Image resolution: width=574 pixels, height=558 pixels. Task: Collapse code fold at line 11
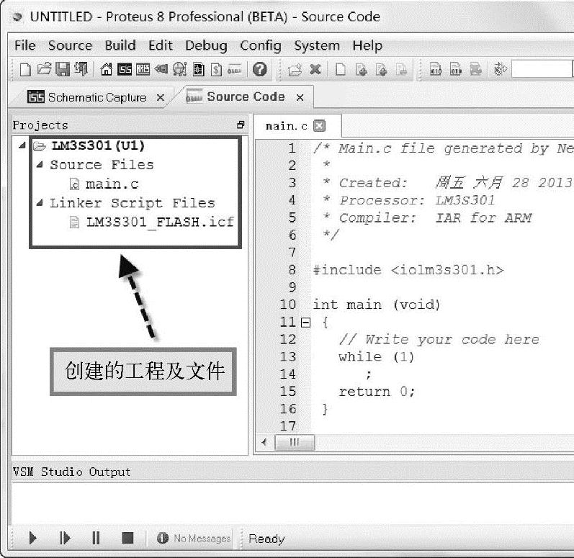305,323
